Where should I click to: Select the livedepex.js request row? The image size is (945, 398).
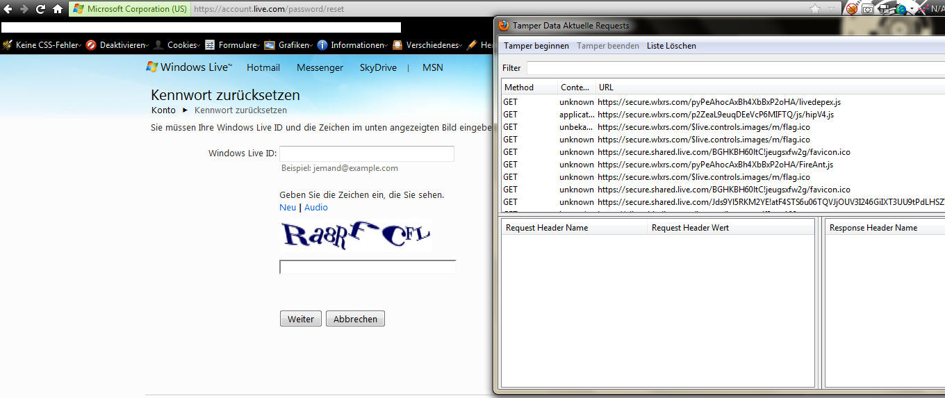click(723, 102)
